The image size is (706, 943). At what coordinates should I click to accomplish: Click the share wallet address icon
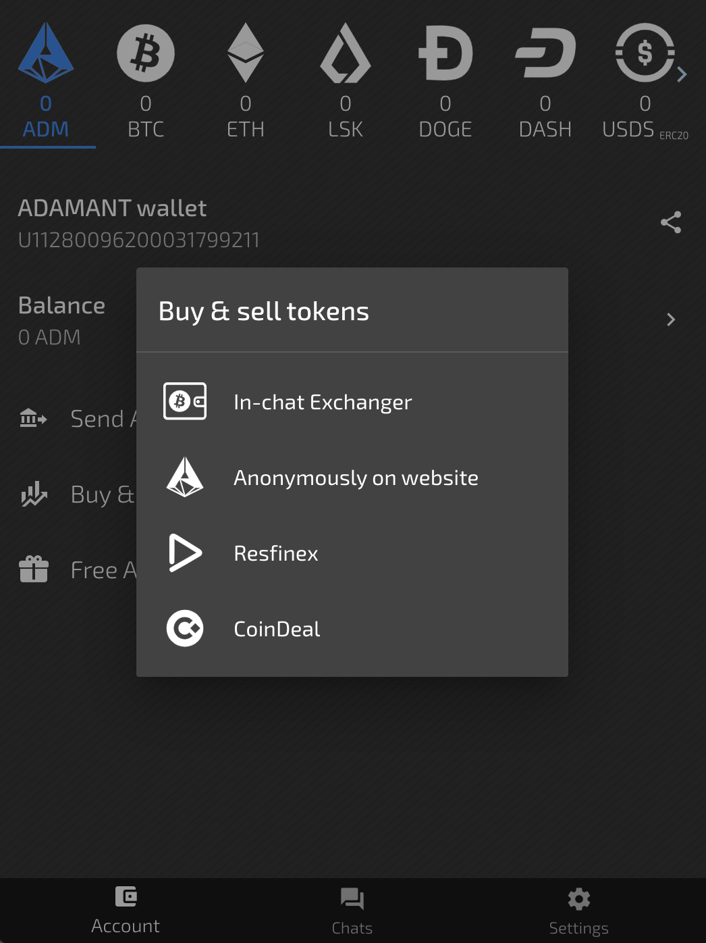pyautogui.click(x=672, y=222)
